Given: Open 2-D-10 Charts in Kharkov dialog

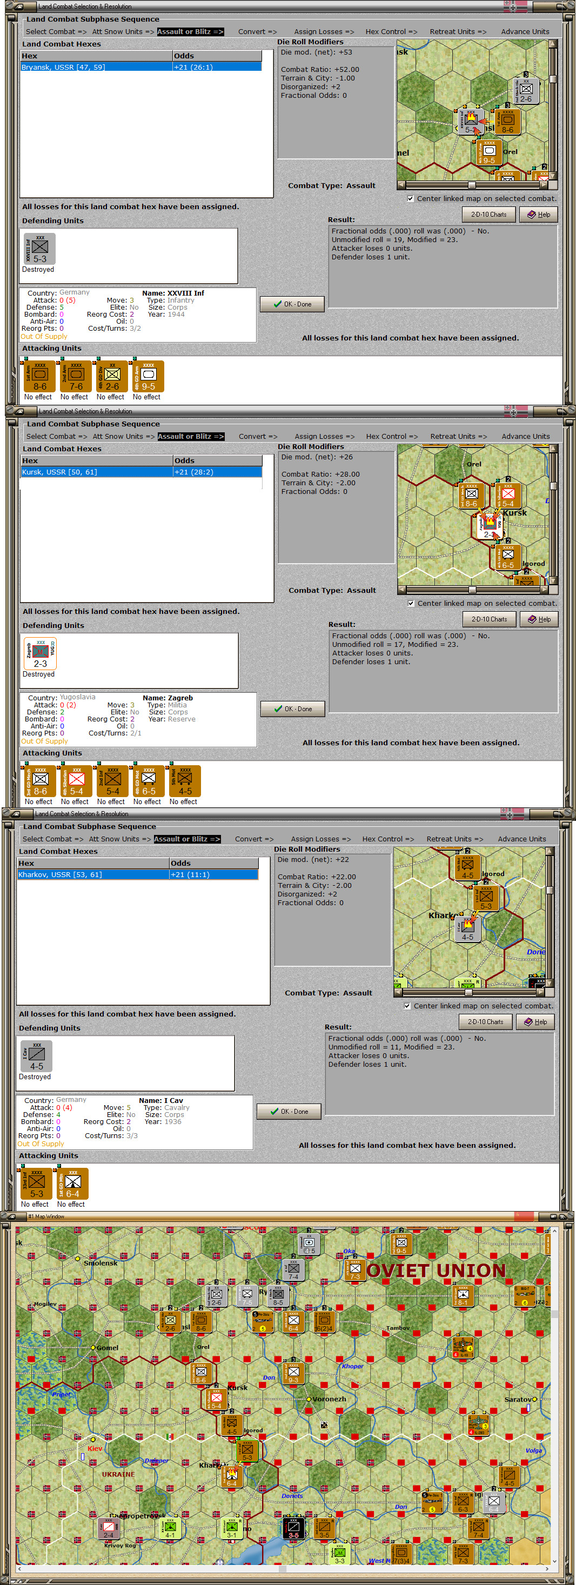Looking at the screenshot, I should tap(486, 1022).
